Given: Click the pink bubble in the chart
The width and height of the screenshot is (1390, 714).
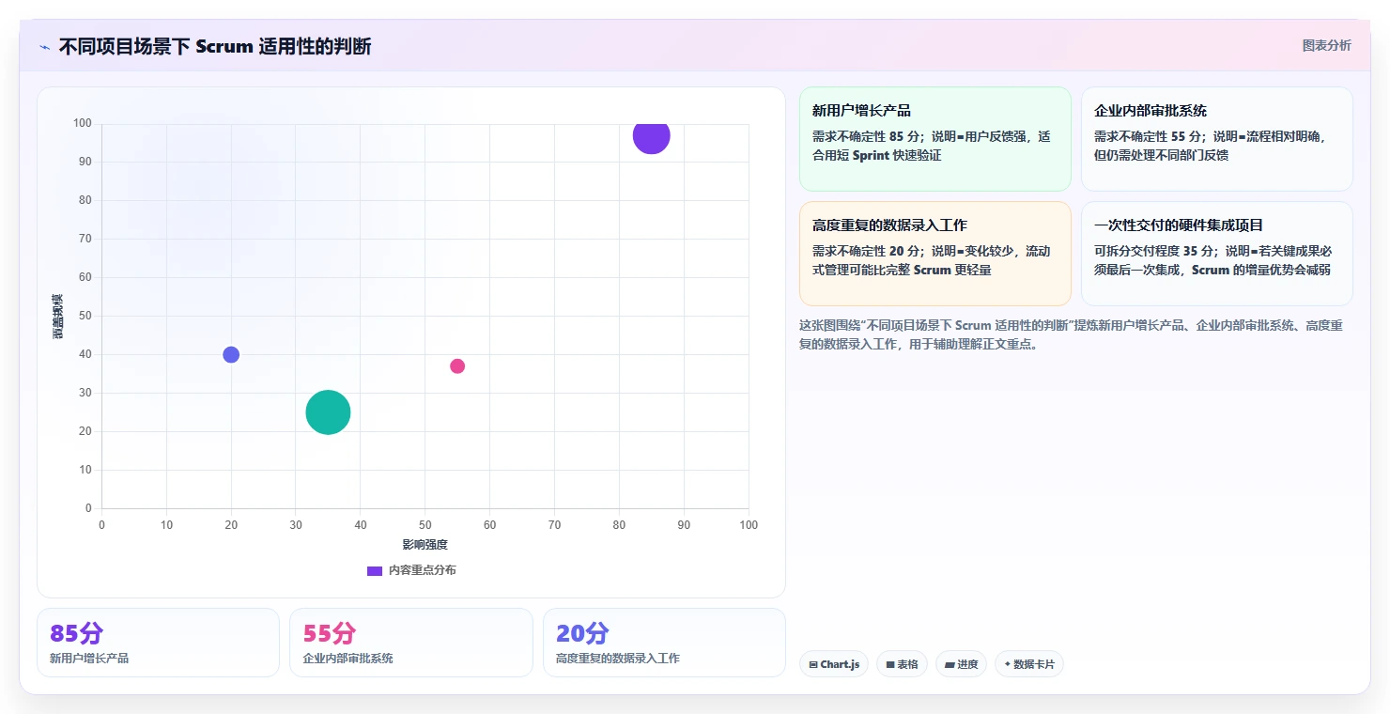Looking at the screenshot, I should tap(457, 366).
